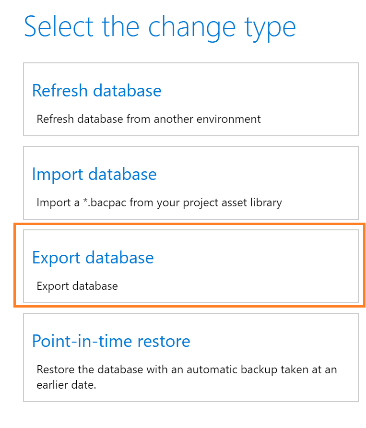The image size is (366, 428).
Task: Click the Import database heading link
Action: tap(94, 174)
